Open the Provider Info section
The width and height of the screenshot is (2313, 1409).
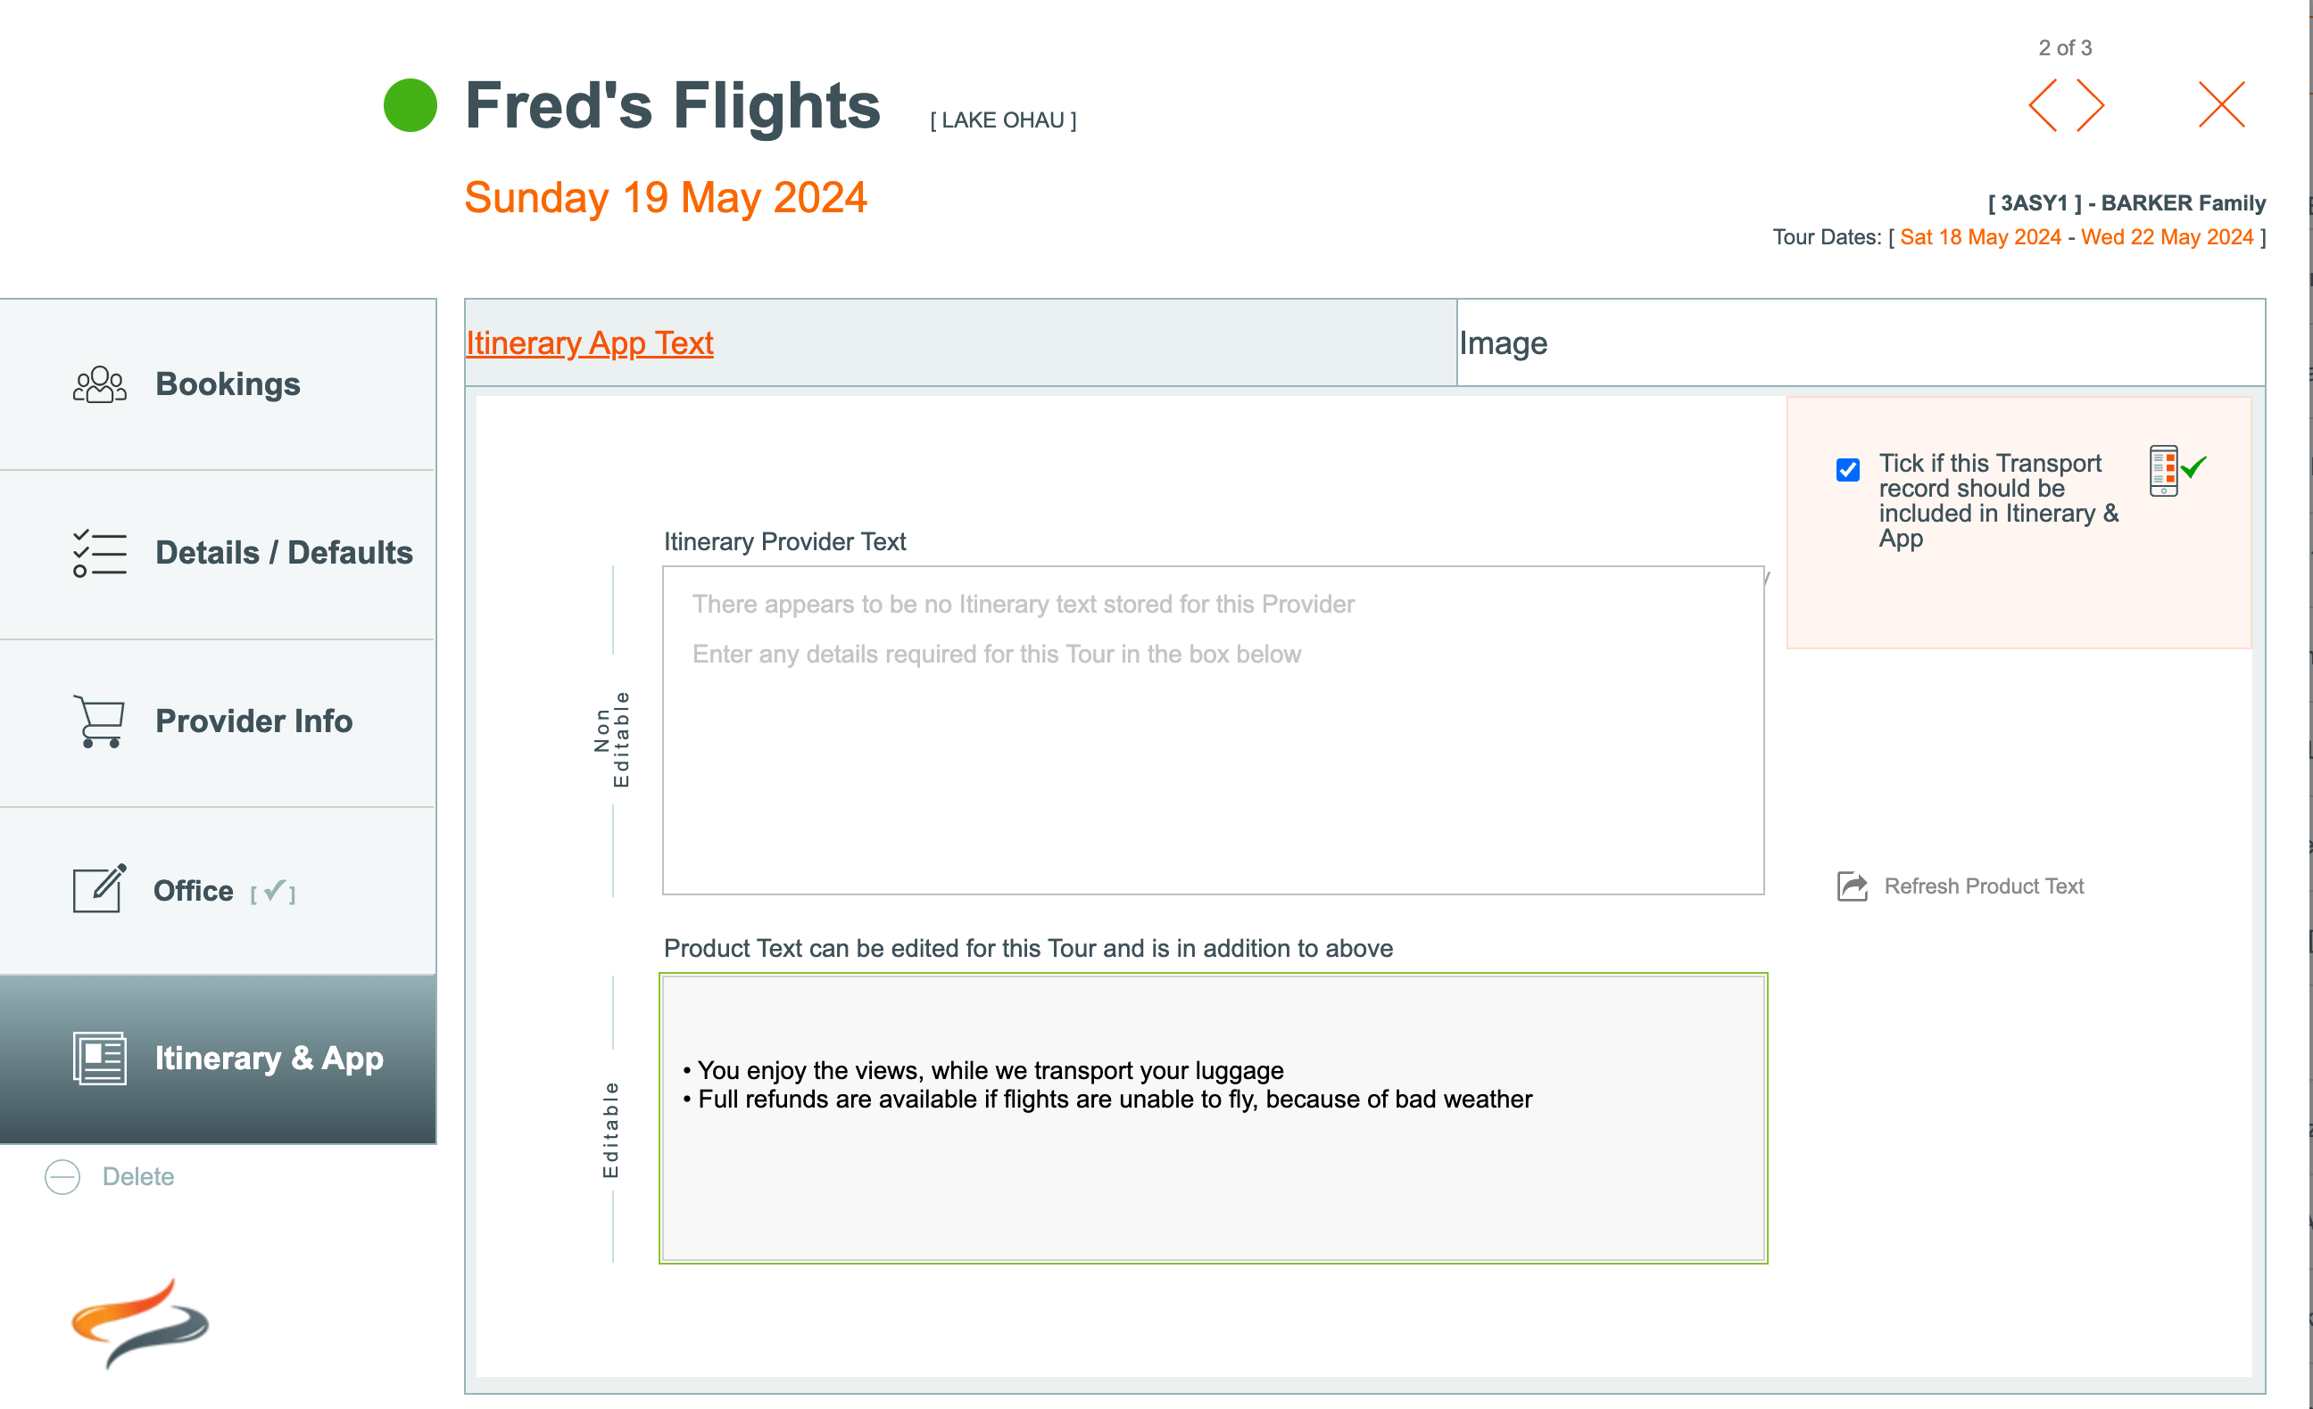(x=253, y=721)
